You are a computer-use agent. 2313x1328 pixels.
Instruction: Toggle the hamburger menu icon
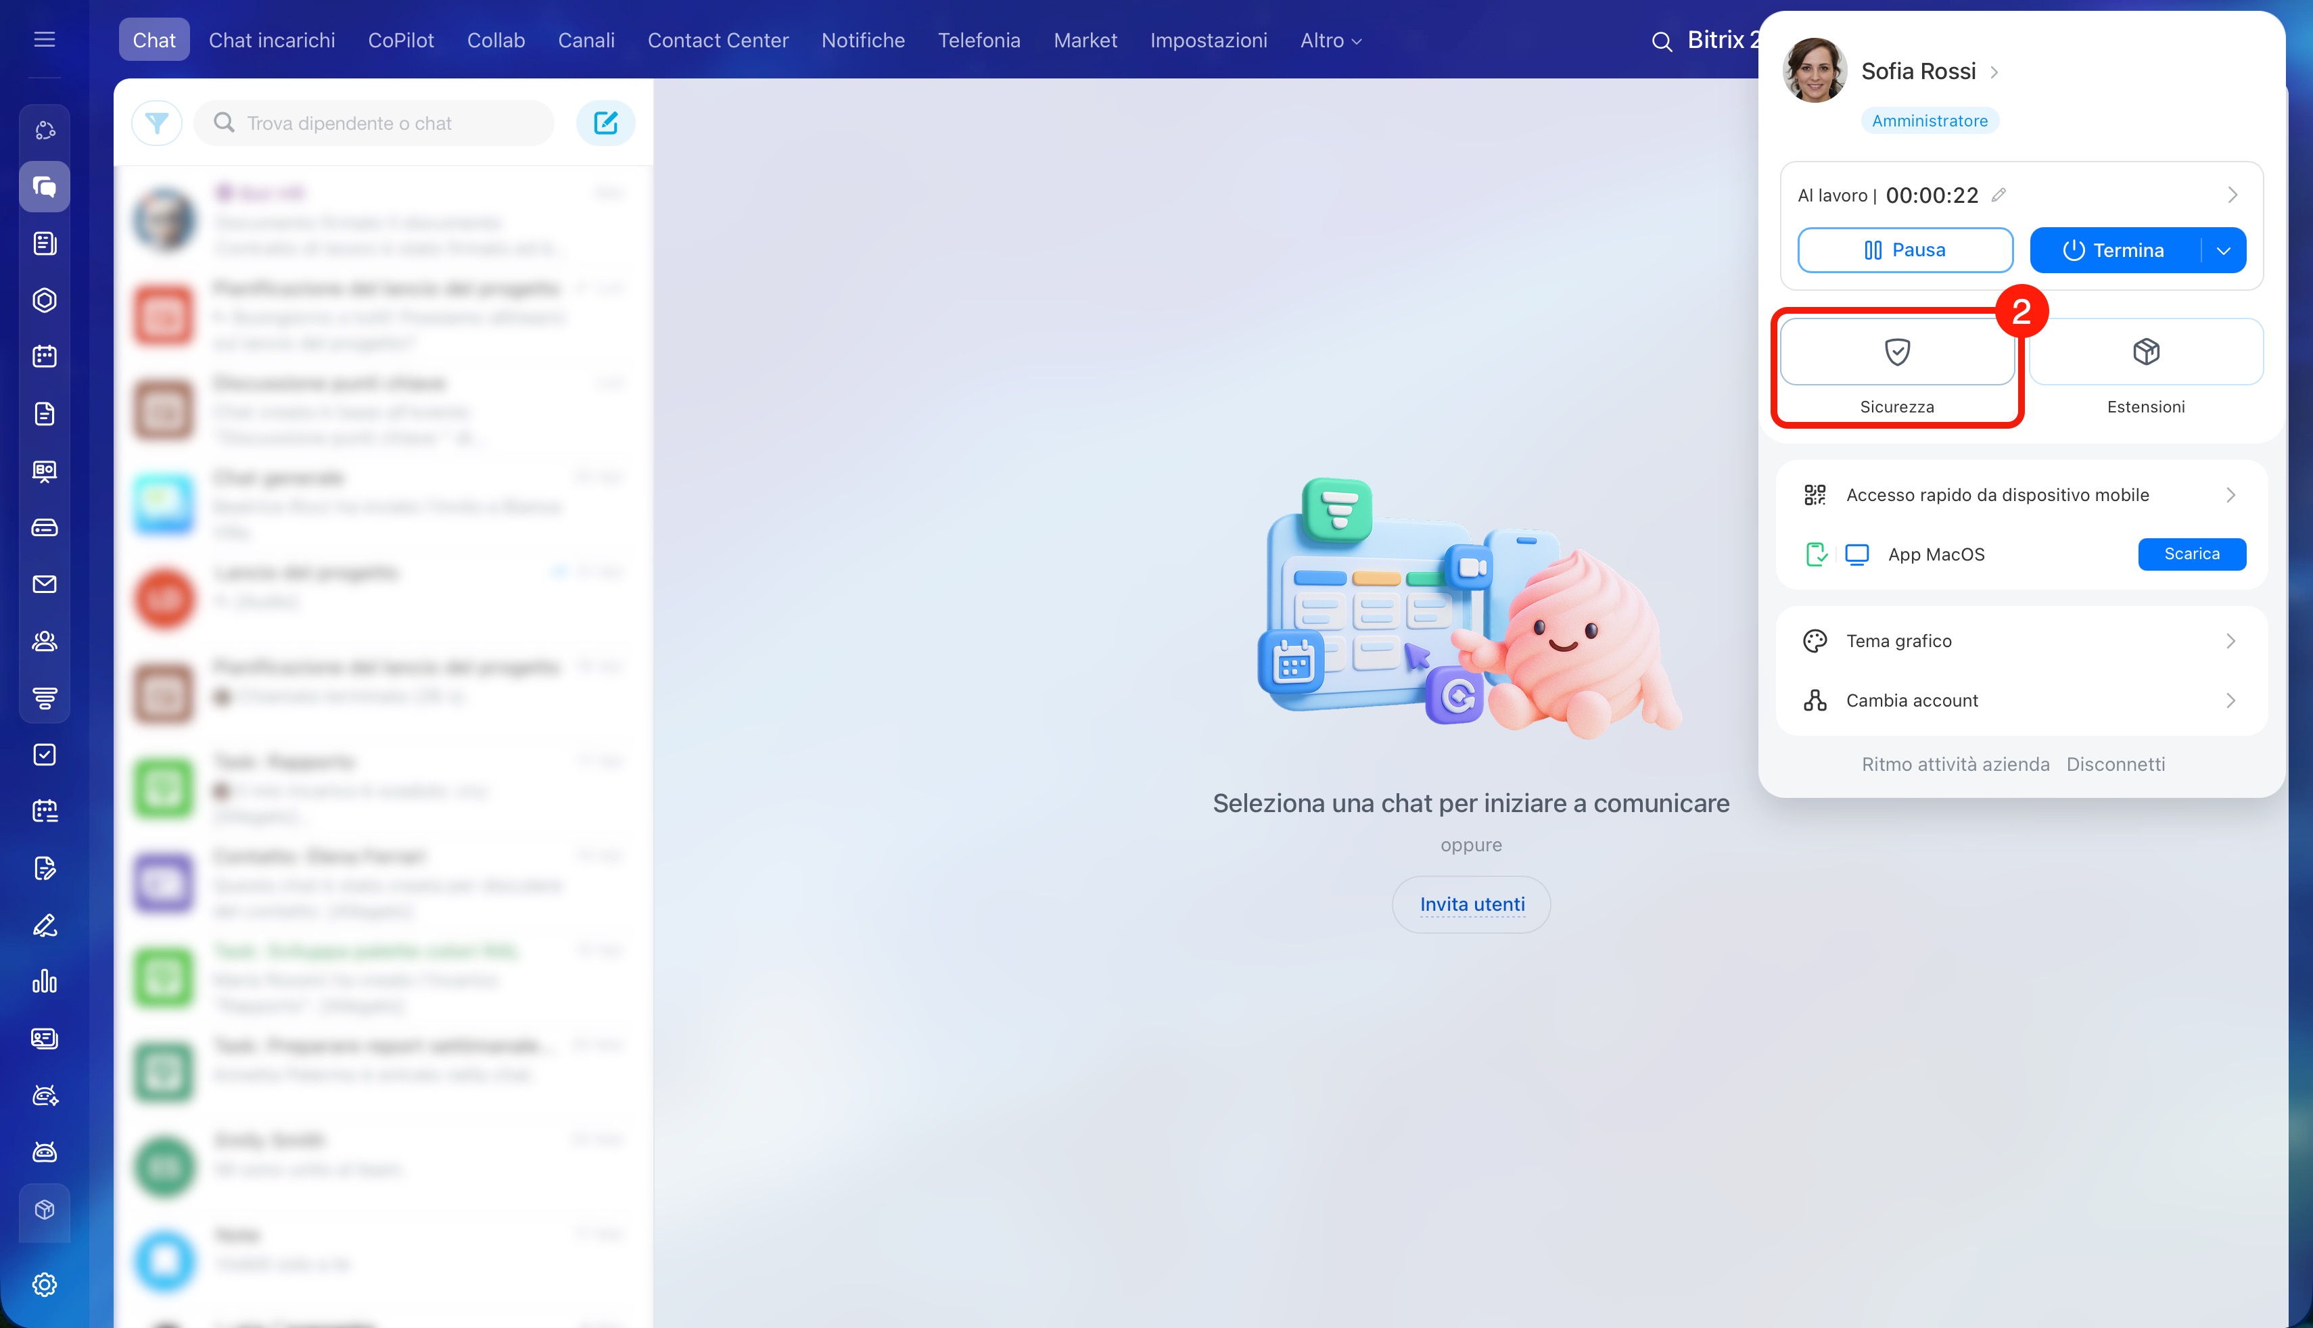(45, 39)
